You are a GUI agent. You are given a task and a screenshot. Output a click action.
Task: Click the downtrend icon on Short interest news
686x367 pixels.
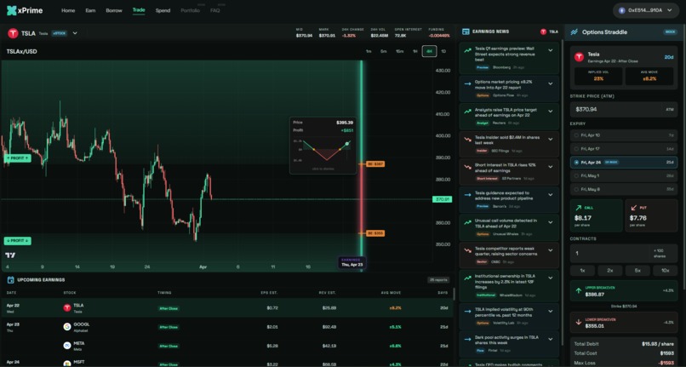click(x=467, y=167)
